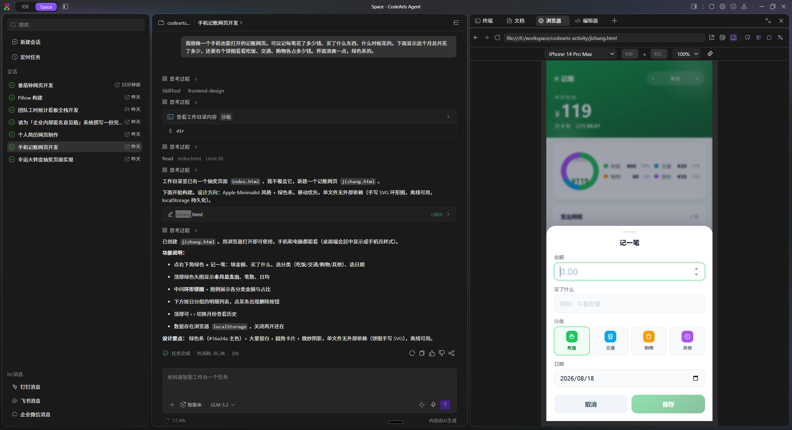This screenshot has width=792, height=430.
Task: Switch to the 浏览器 tab
Action: [x=553, y=21]
